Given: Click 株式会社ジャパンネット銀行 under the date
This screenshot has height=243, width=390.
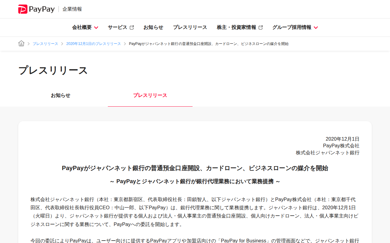Looking at the screenshot, I should point(328,153).
